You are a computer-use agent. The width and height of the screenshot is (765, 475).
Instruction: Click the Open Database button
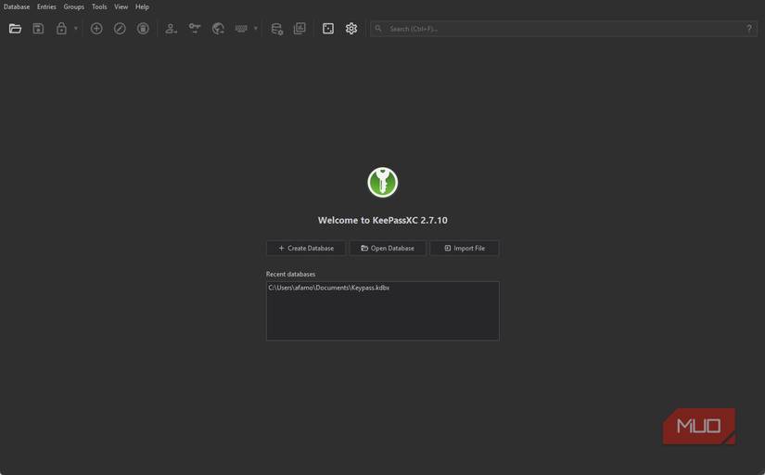pyautogui.click(x=388, y=248)
